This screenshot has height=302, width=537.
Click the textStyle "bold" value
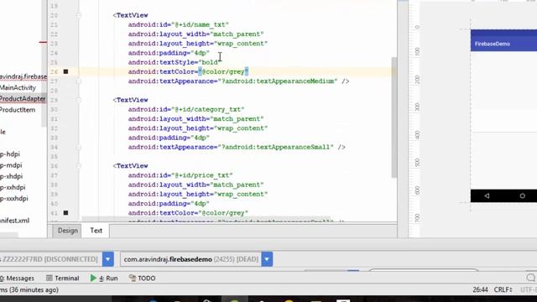[x=210, y=62]
